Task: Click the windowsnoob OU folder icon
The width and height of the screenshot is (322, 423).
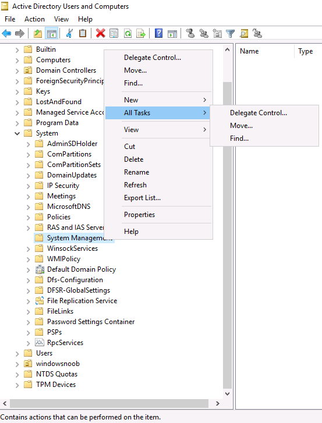Action: point(28,364)
